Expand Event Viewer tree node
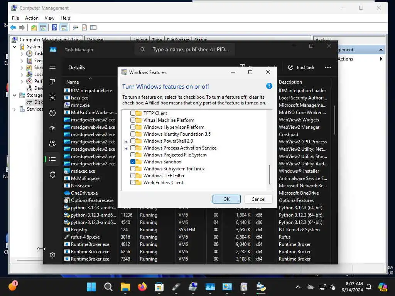This screenshot has height=296, width=395. point(22,61)
